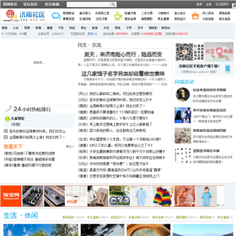Open the 春节 activity photo thumbnail

(x=183, y=115)
